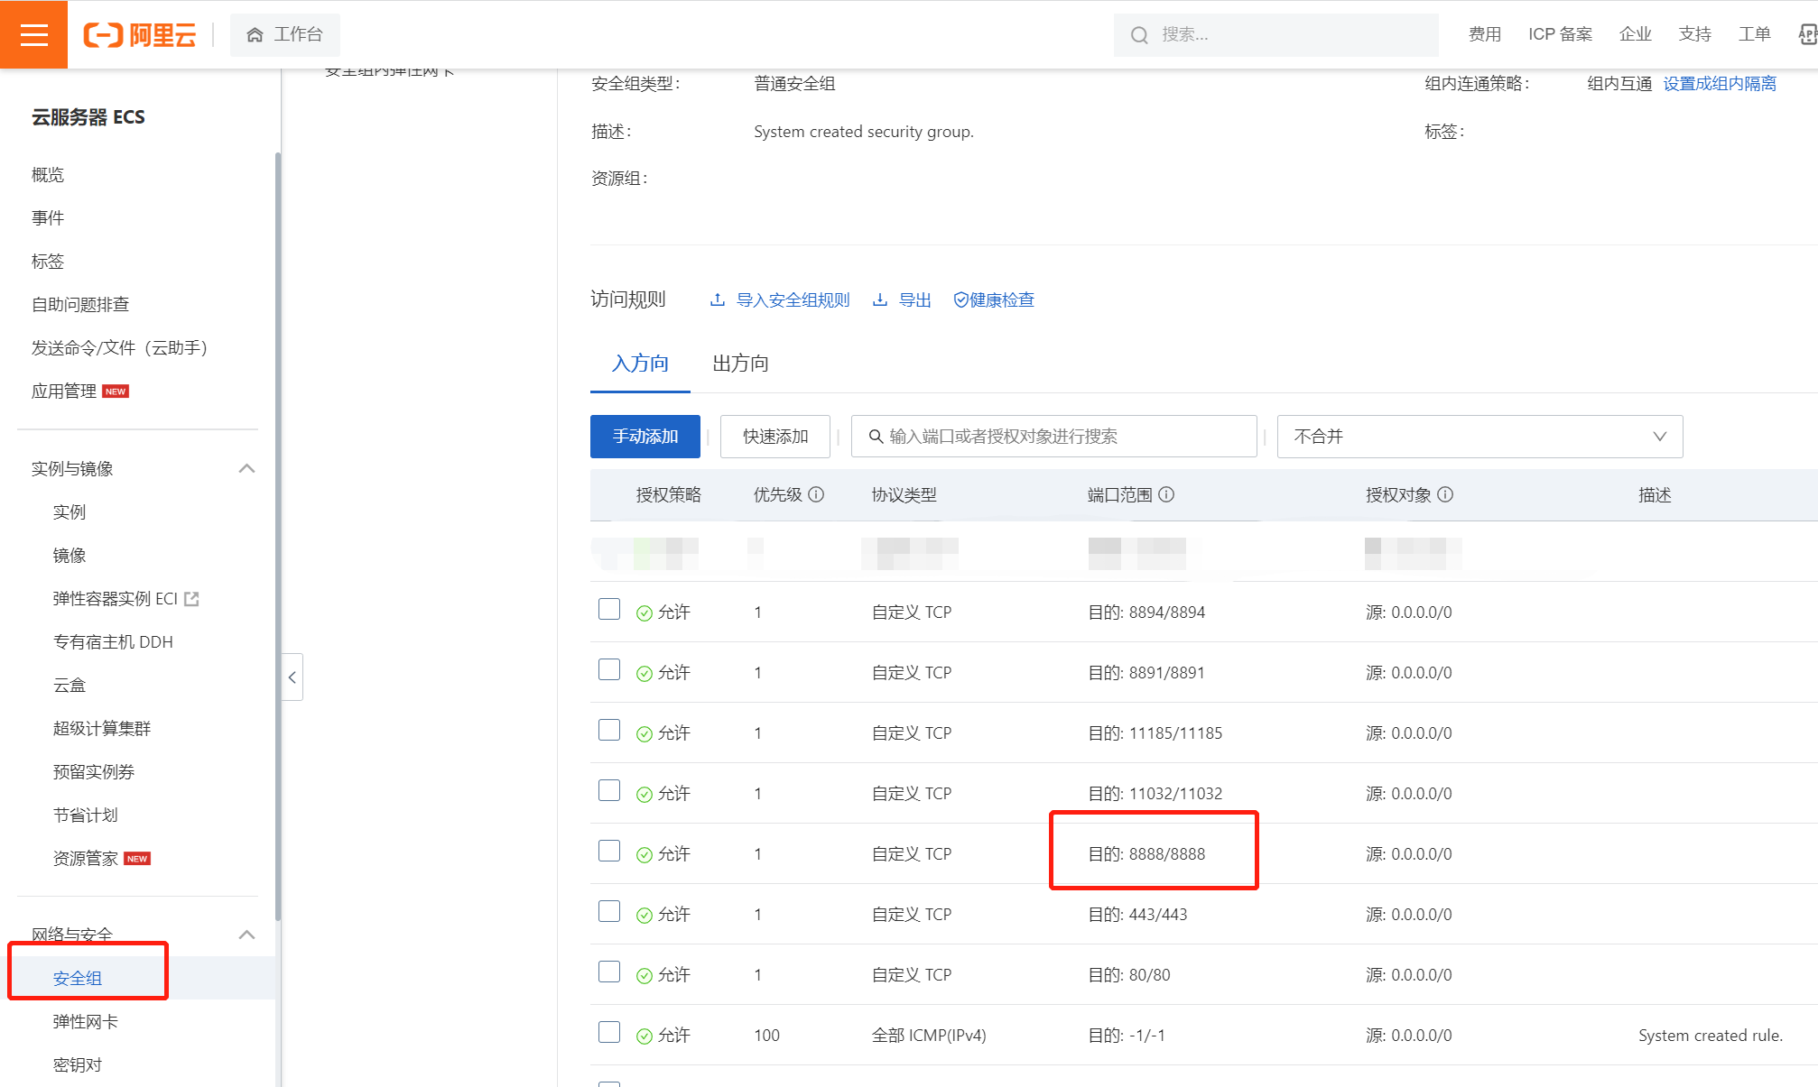Collapse the 实例与镜像 section
The height and width of the screenshot is (1087, 1818).
(246, 468)
